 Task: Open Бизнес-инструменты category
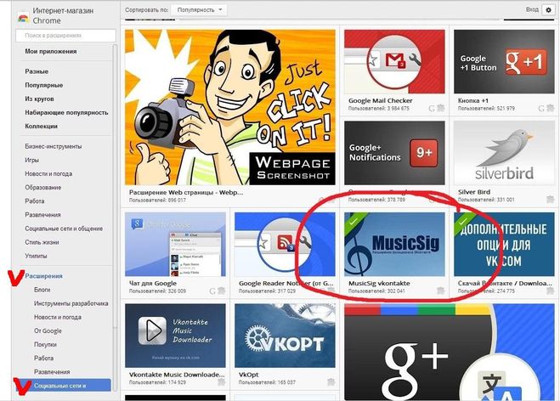[54, 146]
